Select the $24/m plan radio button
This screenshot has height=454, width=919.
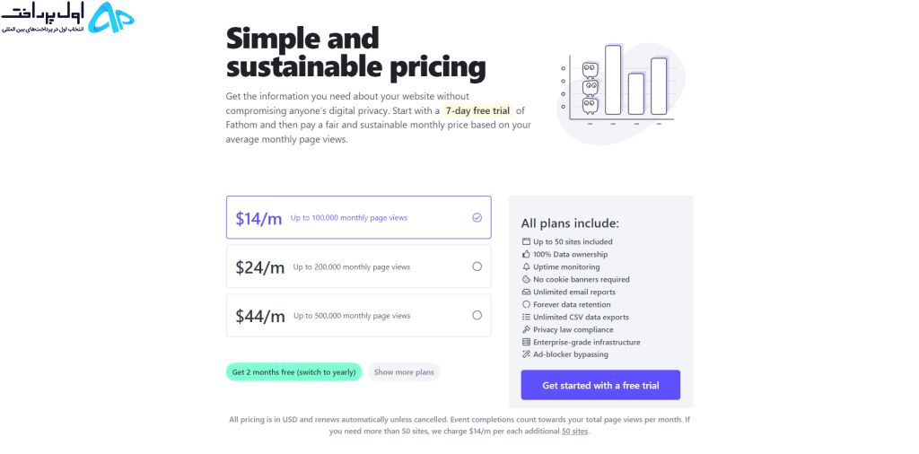coord(477,266)
